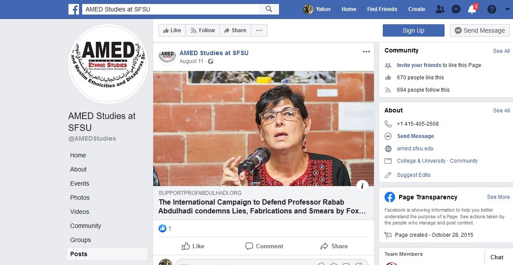The height and width of the screenshot is (265, 513).
Task: Click the post image info icon
Action: click(x=362, y=186)
